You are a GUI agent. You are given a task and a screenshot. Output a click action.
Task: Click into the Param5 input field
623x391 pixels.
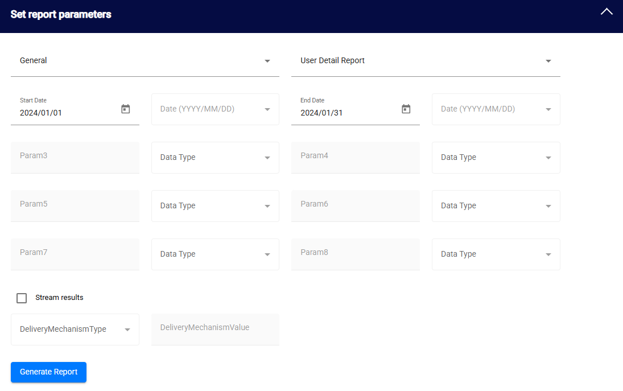point(75,206)
